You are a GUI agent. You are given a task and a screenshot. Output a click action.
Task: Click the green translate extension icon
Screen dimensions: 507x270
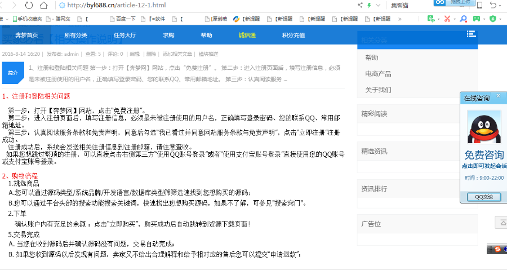(x=431, y=19)
